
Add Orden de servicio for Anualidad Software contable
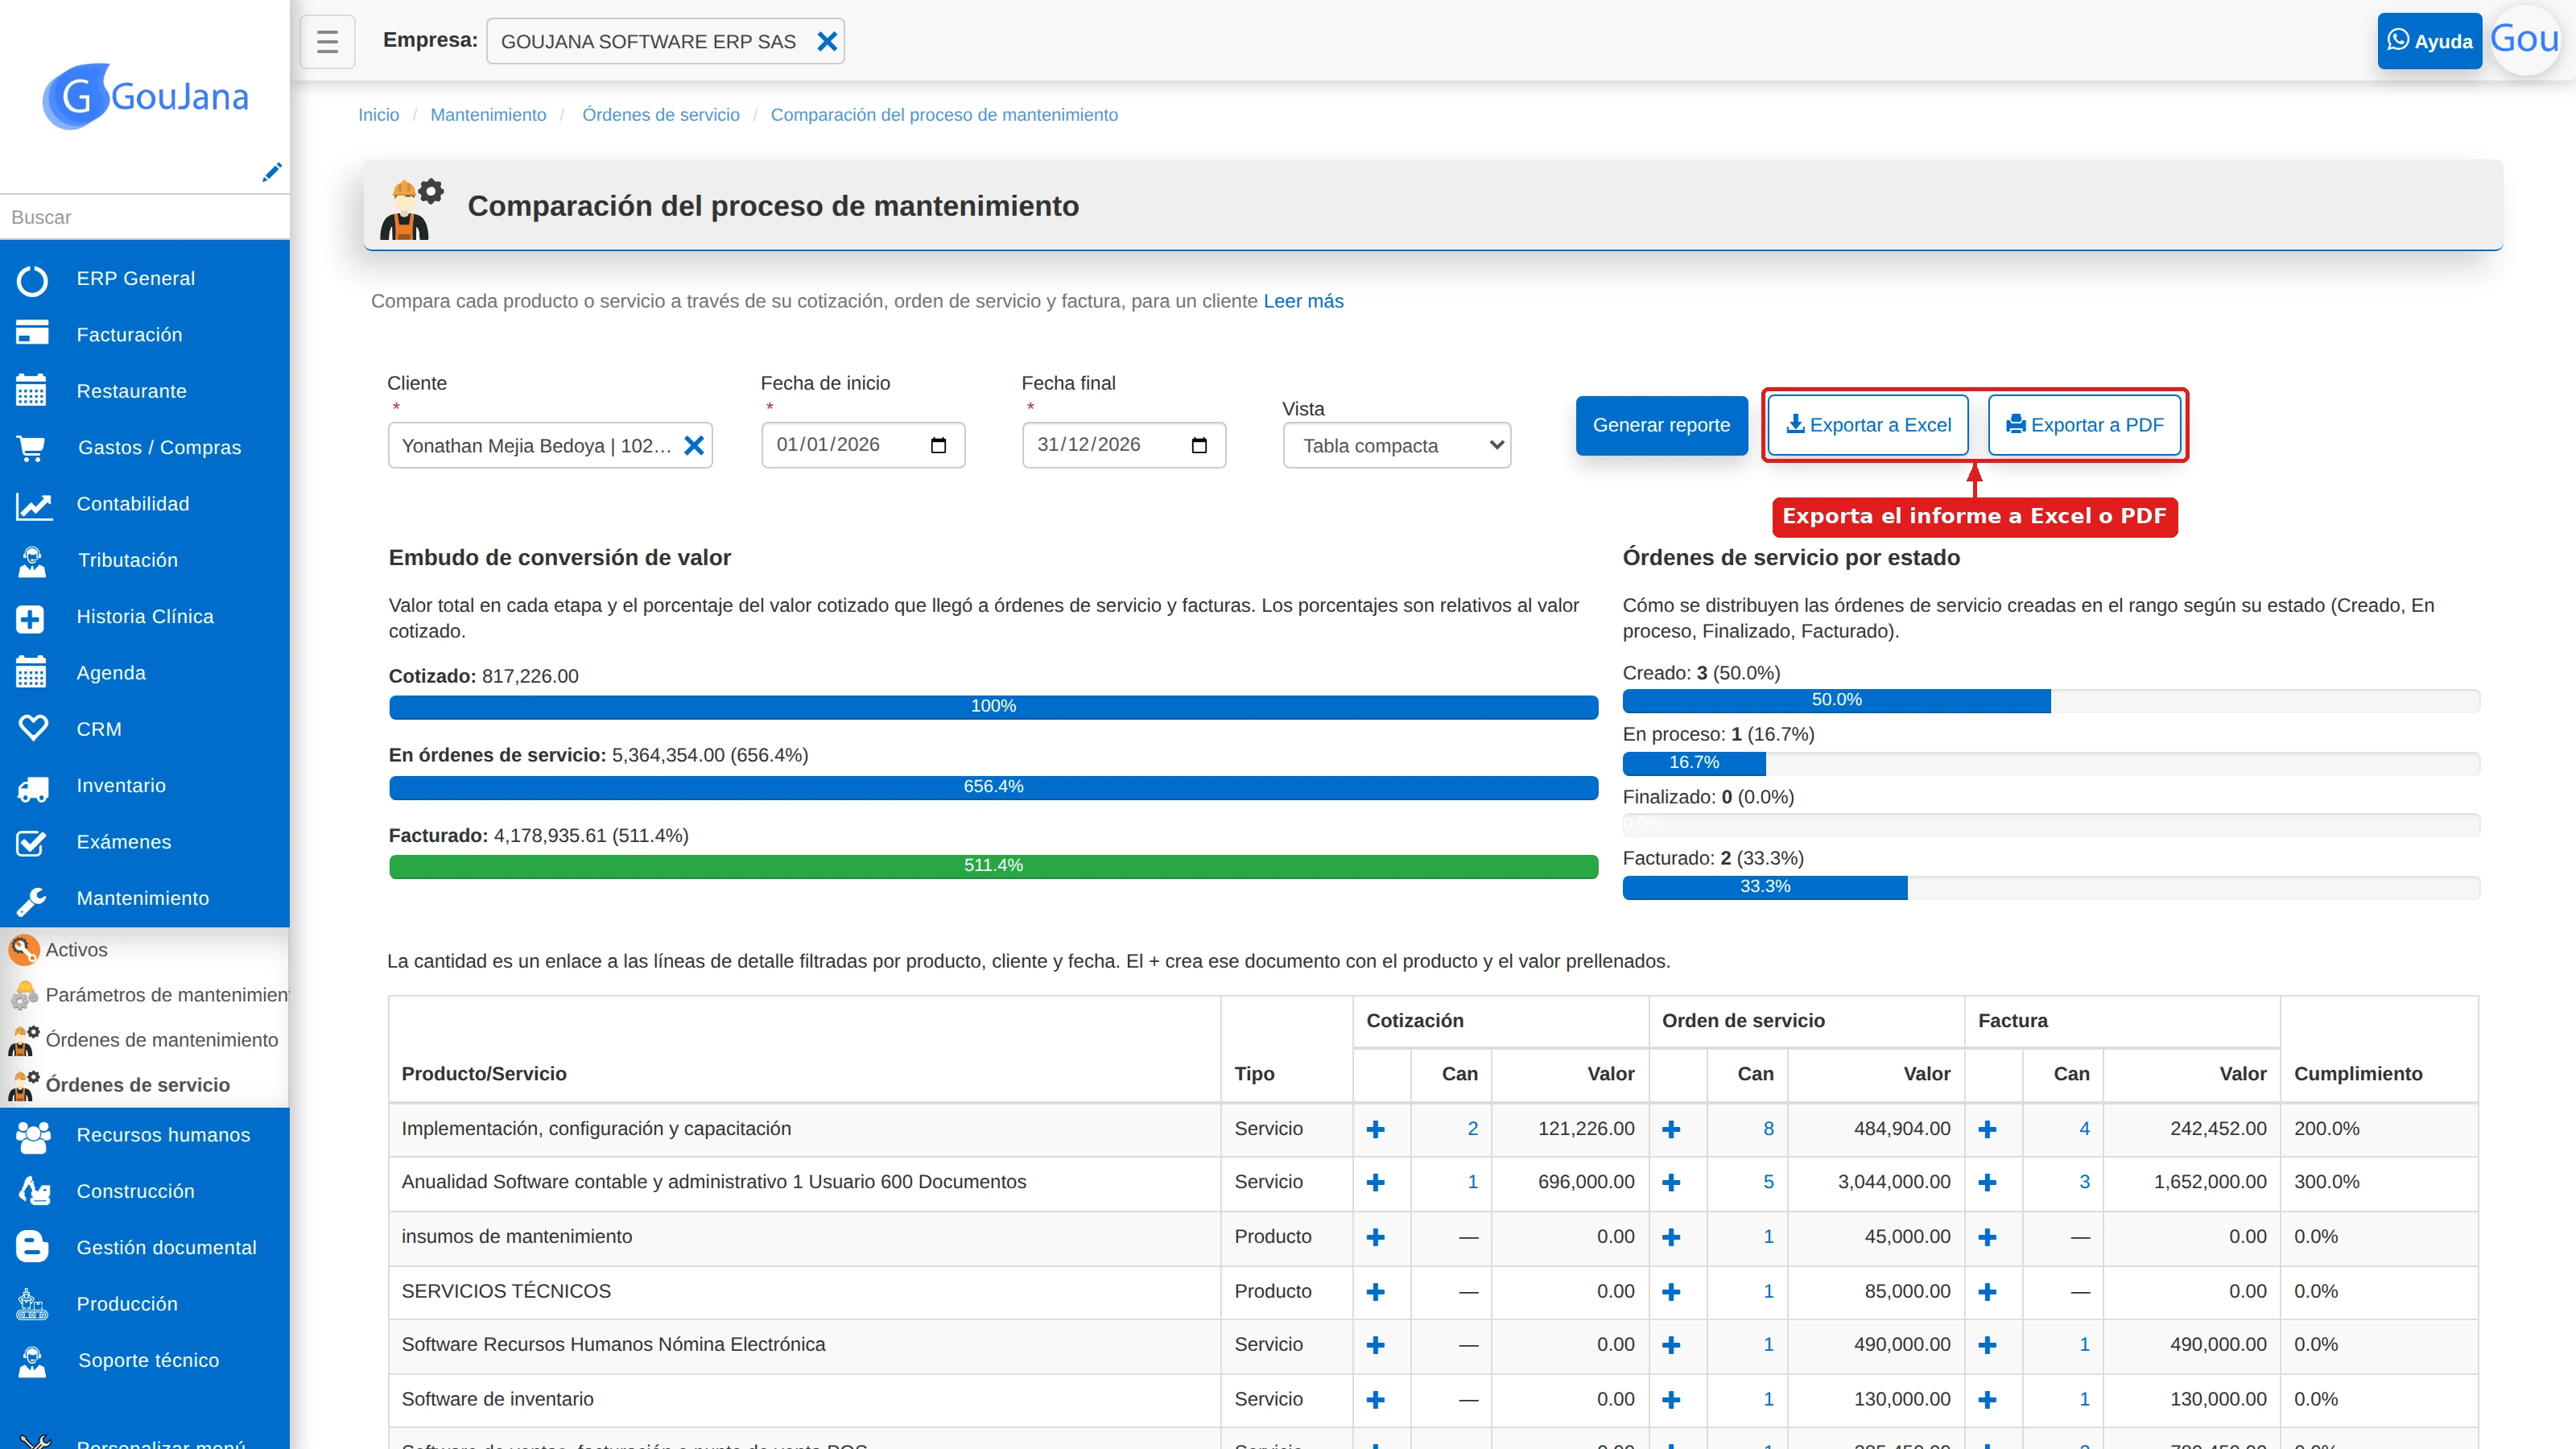pyautogui.click(x=1670, y=1182)
